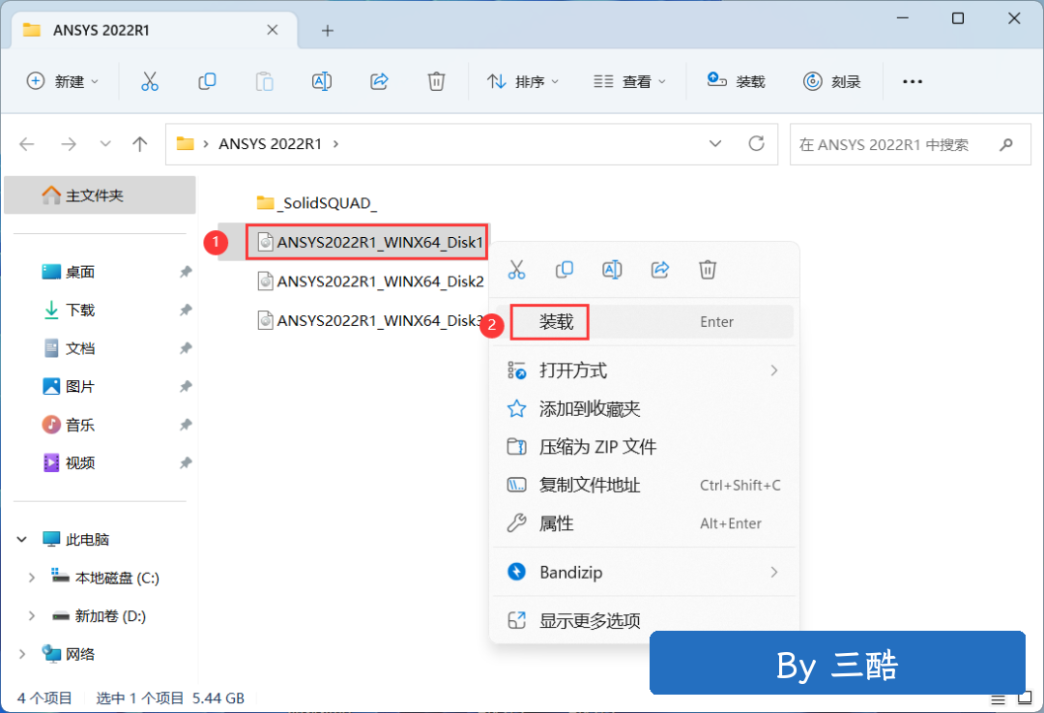This screenshot has width=1044, height=713.
Task: Unpin 桌面 using its pin icon
Action: (186, 272)
